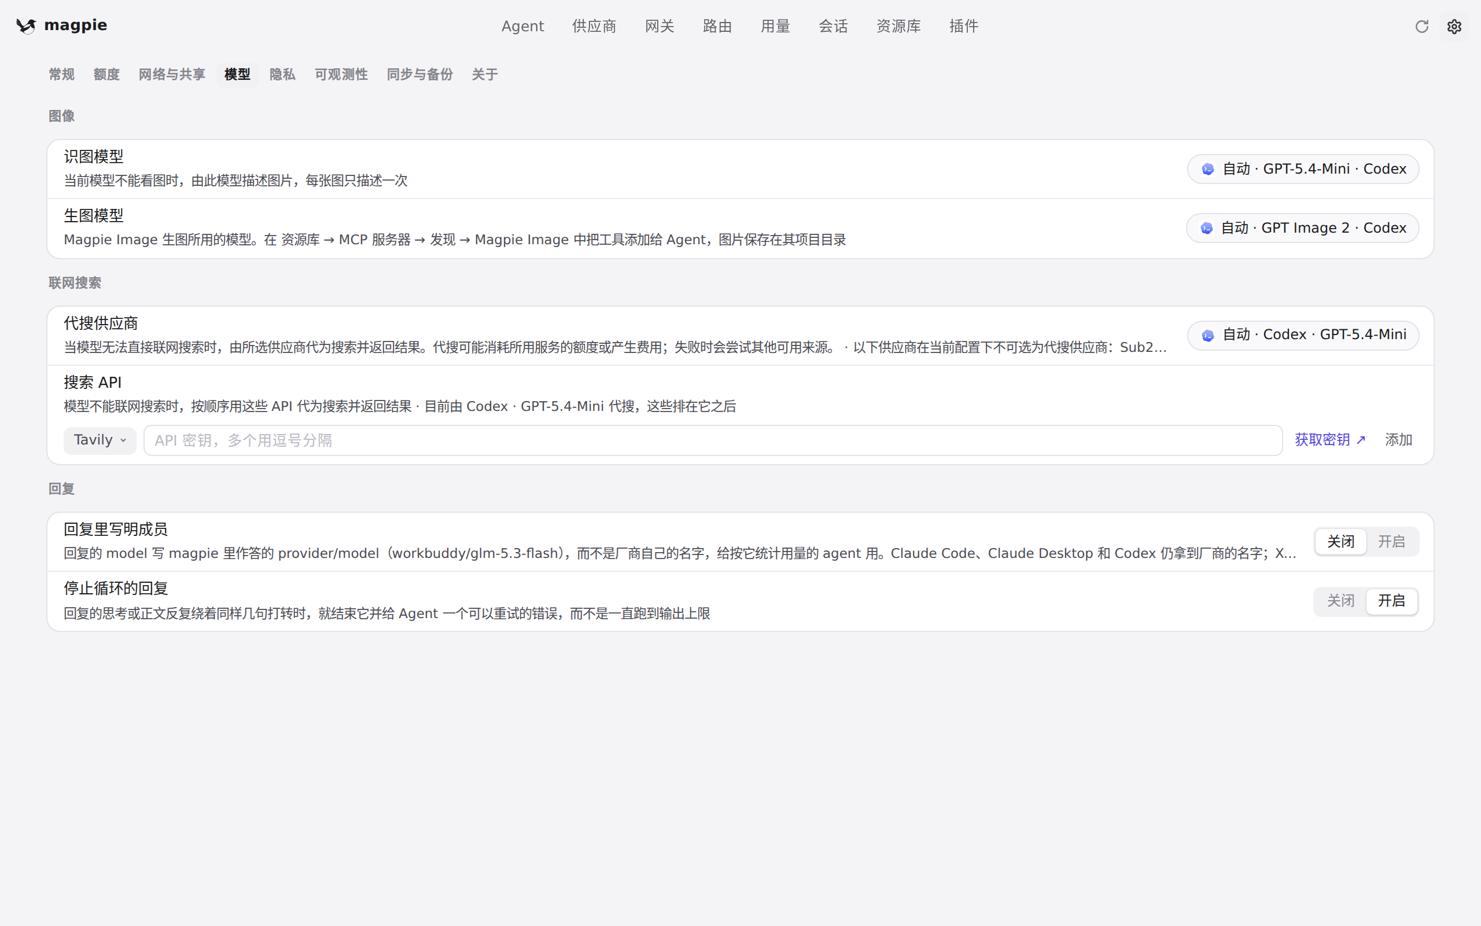Click description 回复的思考或正文反复绕着同样几句打转时
Viewport: 1481px width, 926px height.
pyautogui.click(x=387, y=613)
